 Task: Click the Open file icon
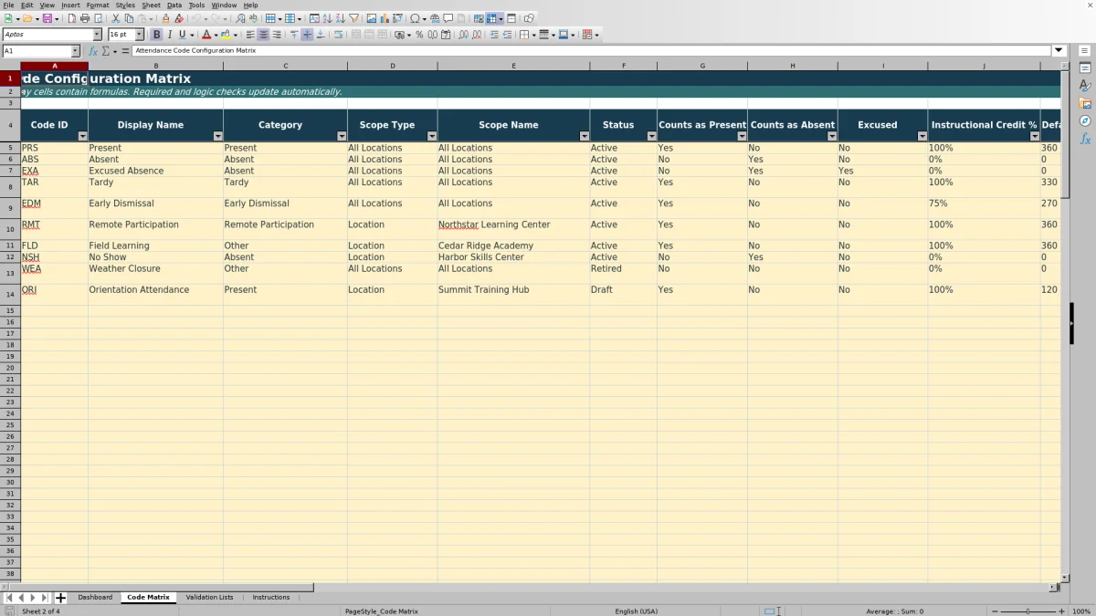[27, 18]
